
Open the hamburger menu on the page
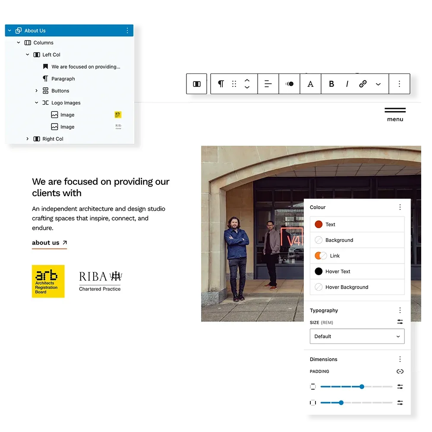click(x=395, y=114)
